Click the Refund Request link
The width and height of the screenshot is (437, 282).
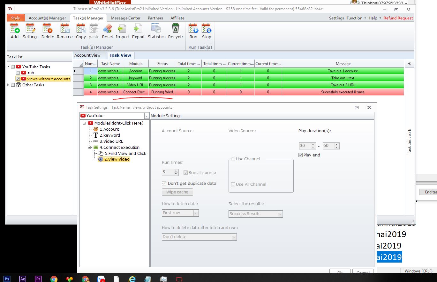click(398, 18)
